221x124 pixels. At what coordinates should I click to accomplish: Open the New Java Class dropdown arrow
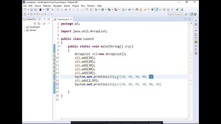(x=133, y=9)
